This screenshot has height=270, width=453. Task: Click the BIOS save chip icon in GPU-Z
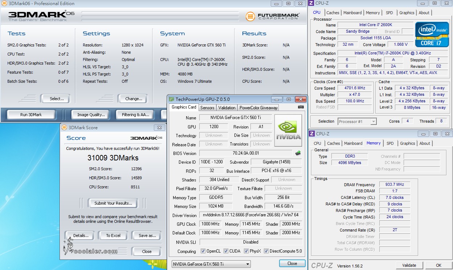298,153
